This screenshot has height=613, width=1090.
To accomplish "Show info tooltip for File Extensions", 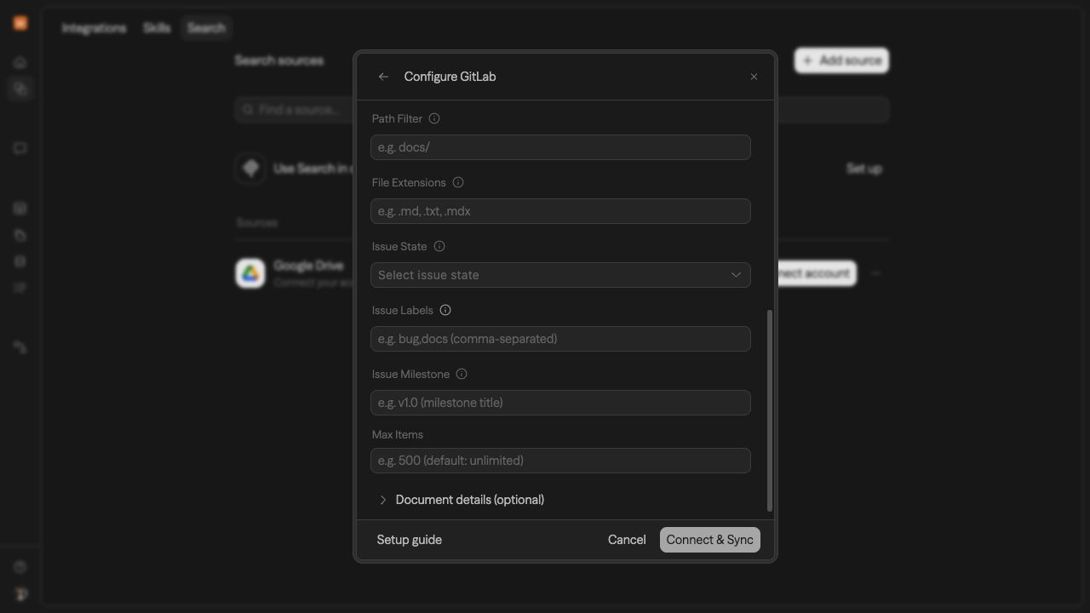I will [x=458, y=182].
